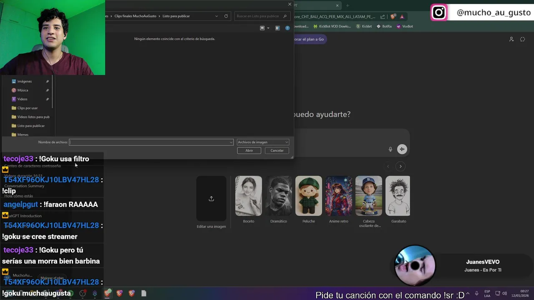Select the Boceto style thumbnail
Viewport: 534px width, 300px height.
point(249,196)
